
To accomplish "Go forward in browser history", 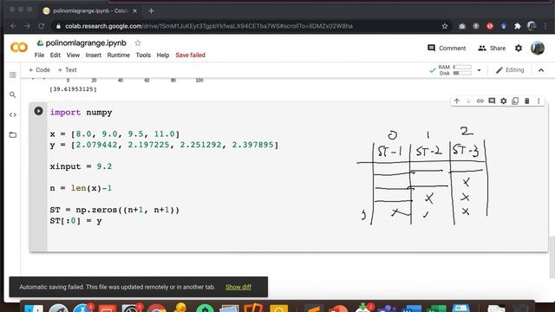I will click(x=27, y=26).
